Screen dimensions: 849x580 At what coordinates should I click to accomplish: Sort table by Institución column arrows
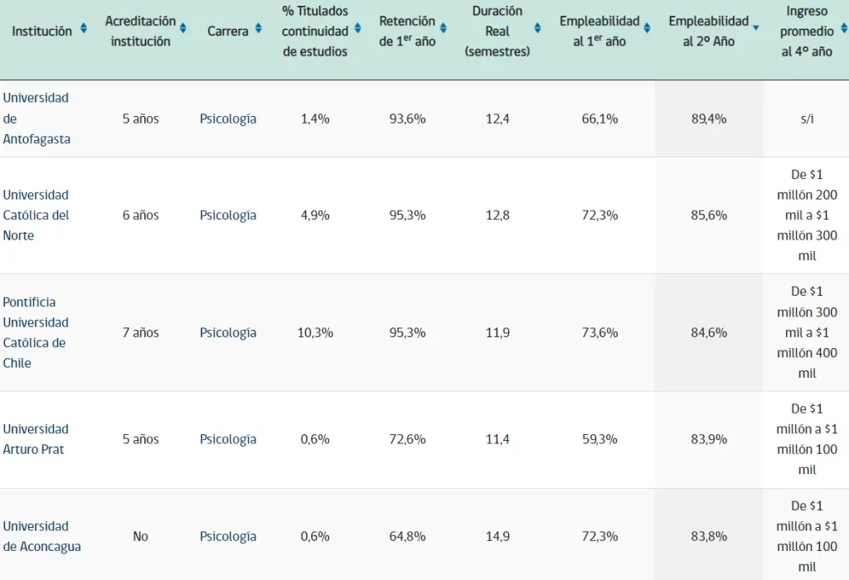point(83,29)
